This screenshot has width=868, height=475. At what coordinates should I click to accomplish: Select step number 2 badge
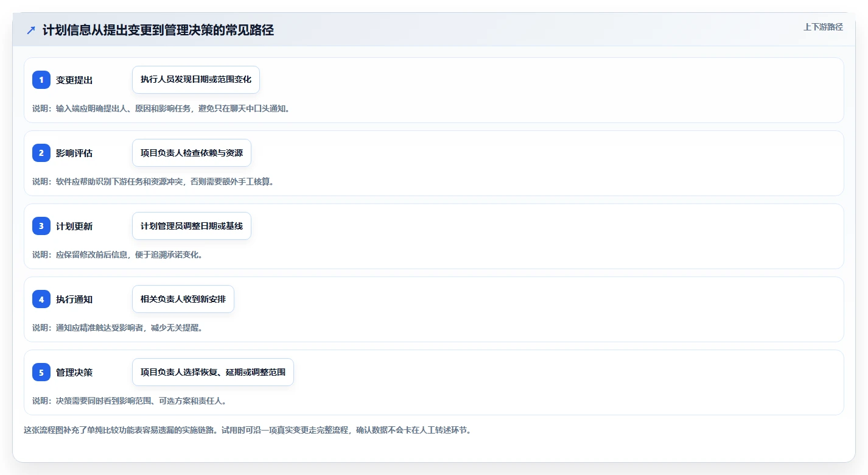coord(41,153)
